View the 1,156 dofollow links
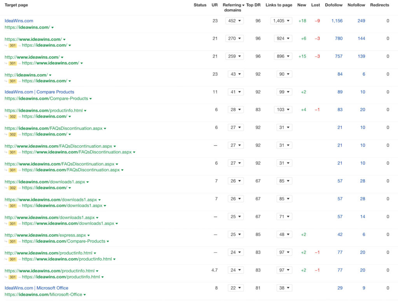Screen dimensions: 398x301 tap(337, 21)
